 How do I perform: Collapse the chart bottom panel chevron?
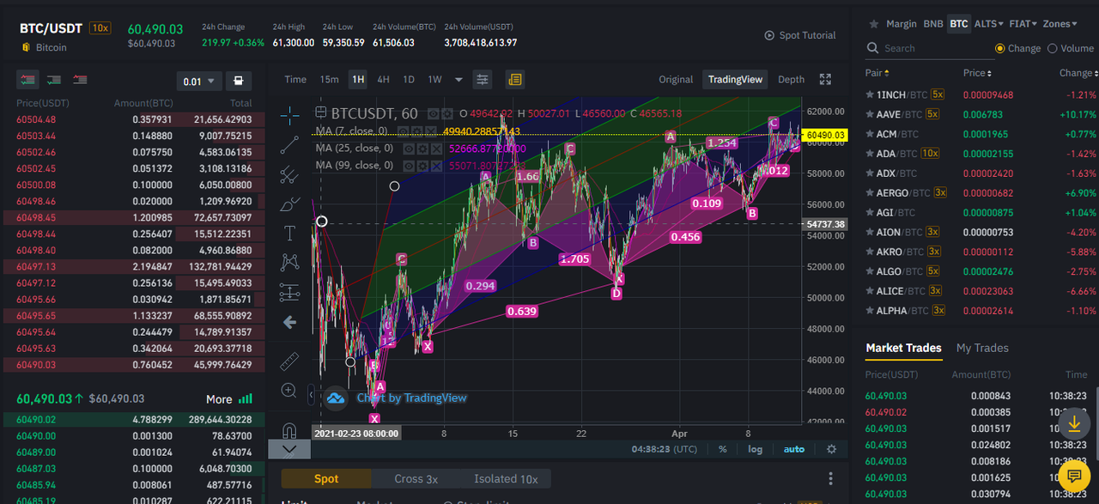(289, 449)
